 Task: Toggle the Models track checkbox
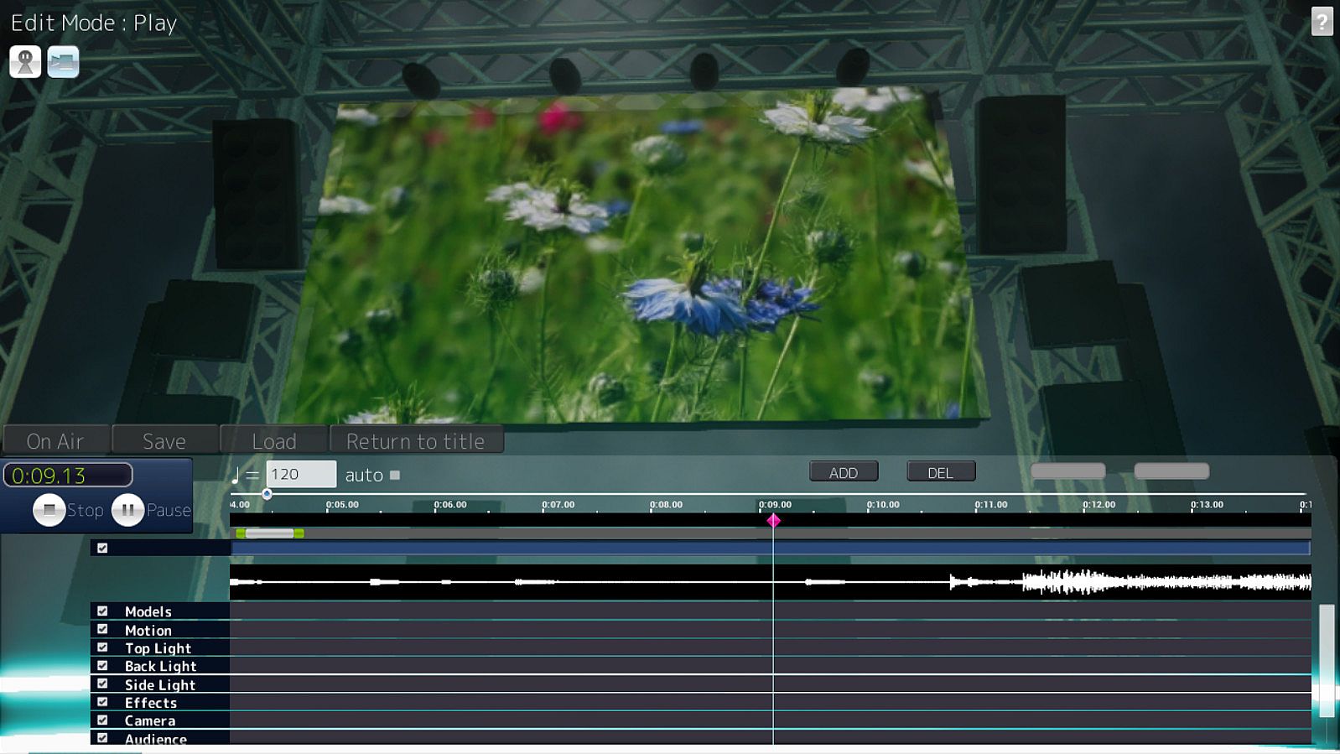point(102,611)
